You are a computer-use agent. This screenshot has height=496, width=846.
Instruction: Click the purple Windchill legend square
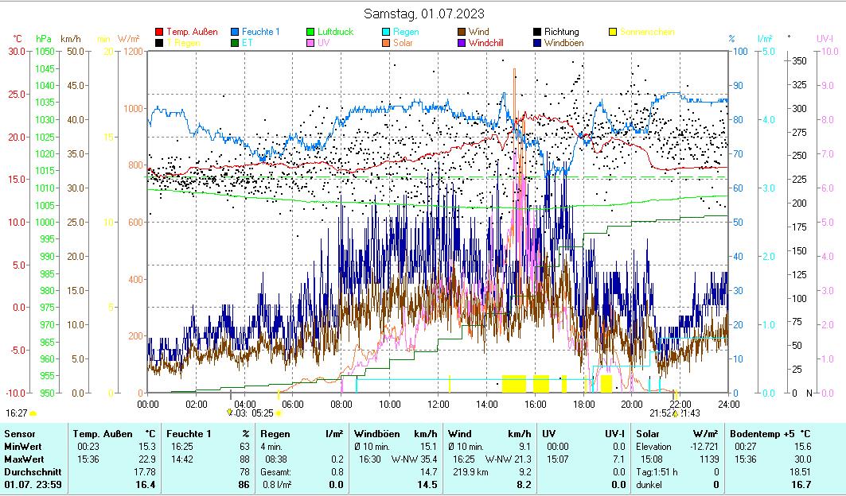[462, 43]
